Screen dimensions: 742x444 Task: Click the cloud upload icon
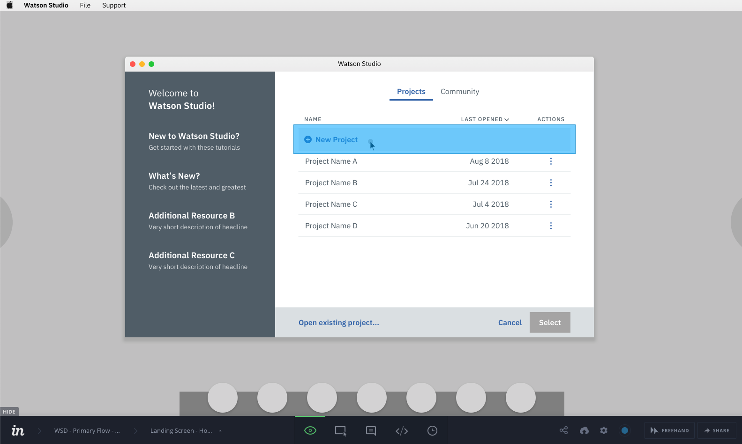(584, 430)
